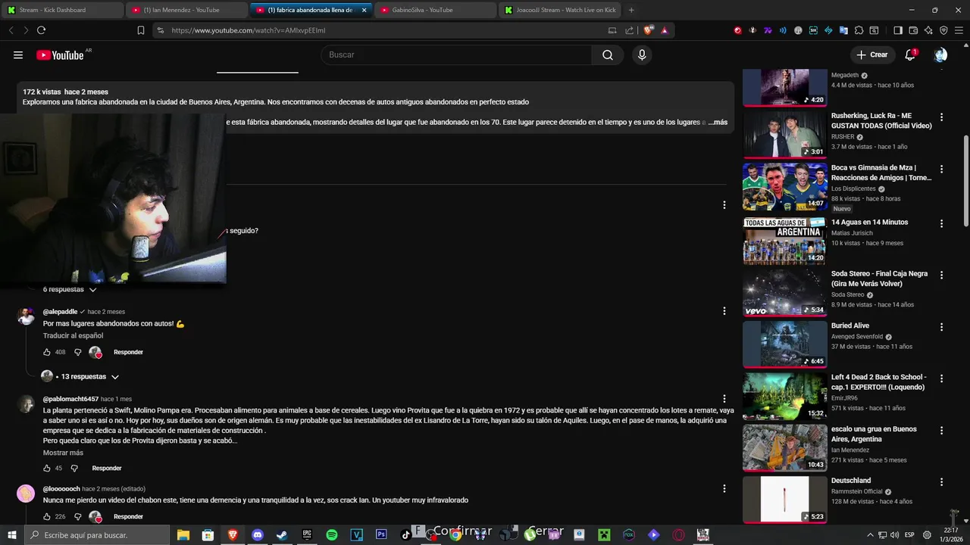This screenshot has width=970, height=545.
Task: Start voice search with the microphone
Action: click(642, 54)
